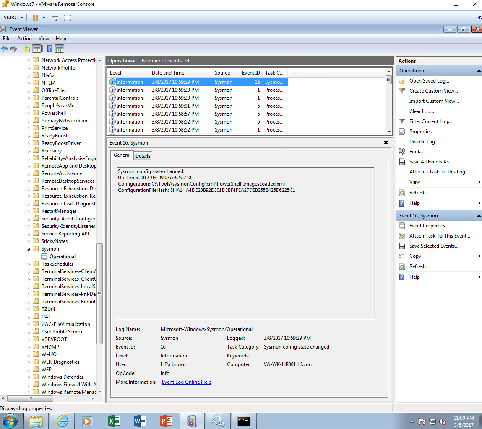
Task: Open Internet Explorer from the taskbar
Action: tap(62, 421)
